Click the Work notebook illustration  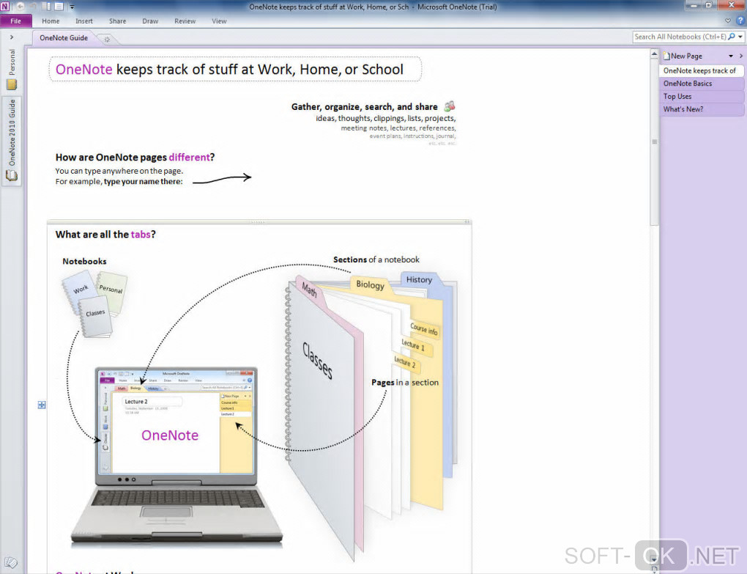point(78,290)
